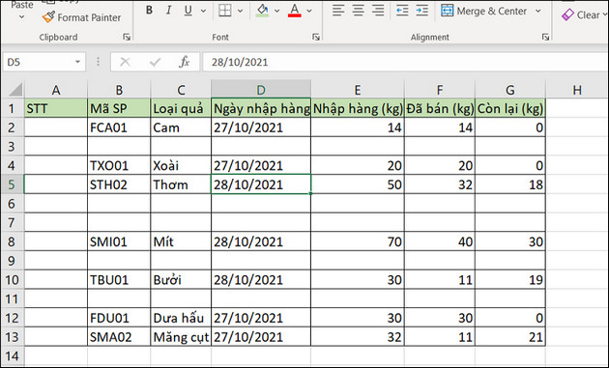Viewport: 609px width, 368px height.
Task: Open Insert Function fx button
Action: [x=184, y=62]
